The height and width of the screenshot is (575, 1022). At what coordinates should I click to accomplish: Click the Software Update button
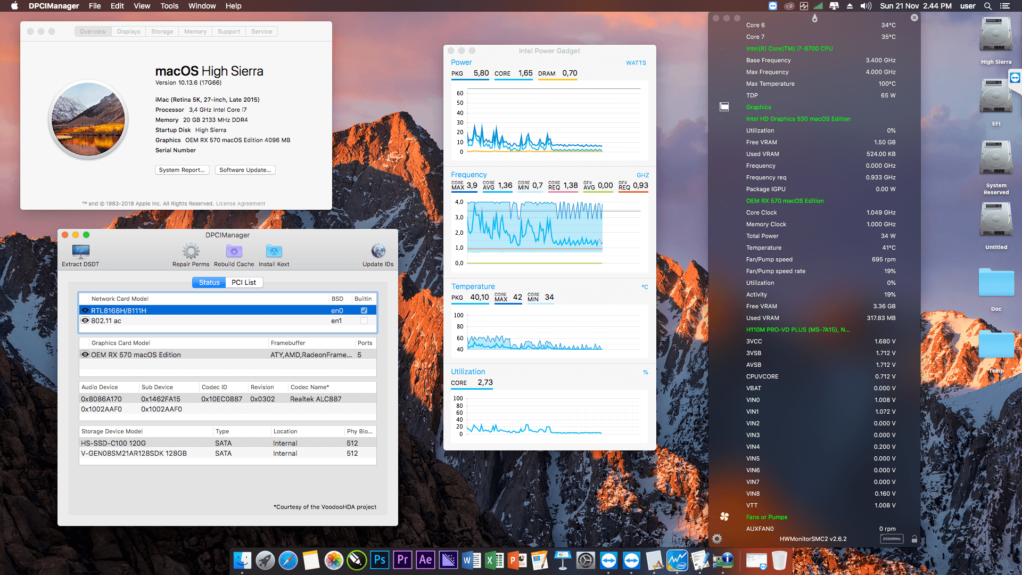coord(245,170)
